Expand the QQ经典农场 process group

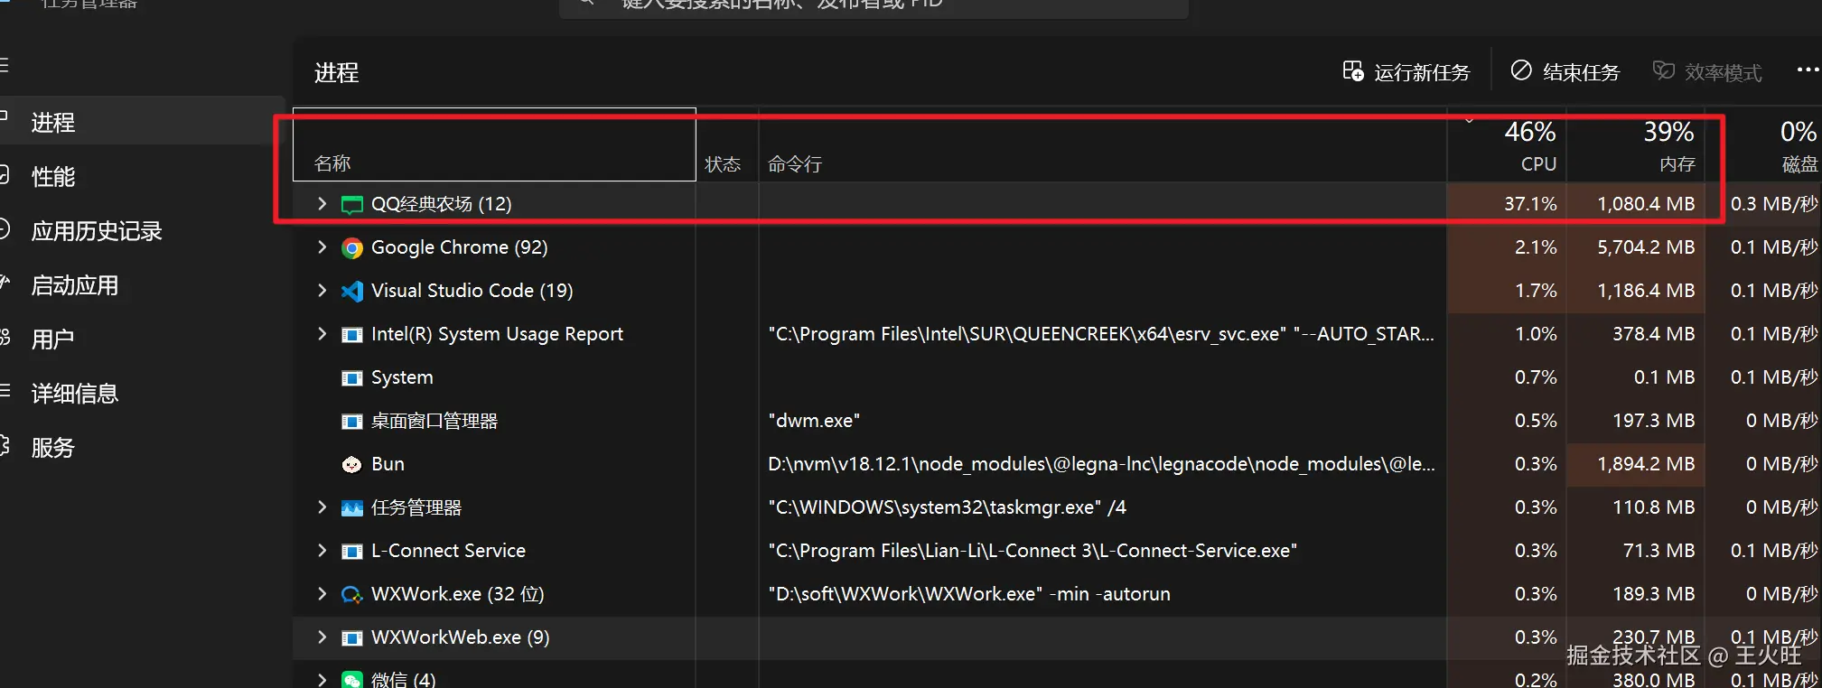(x=322, y=204)
